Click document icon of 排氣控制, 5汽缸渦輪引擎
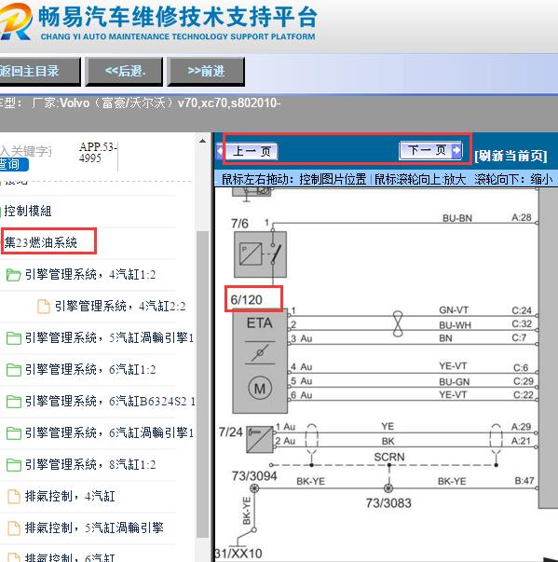 [x=14, y=528]
